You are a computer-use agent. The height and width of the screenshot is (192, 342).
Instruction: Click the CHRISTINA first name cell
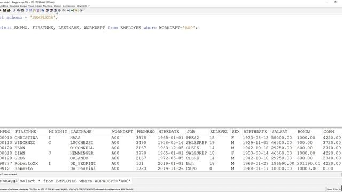point(26,138)
